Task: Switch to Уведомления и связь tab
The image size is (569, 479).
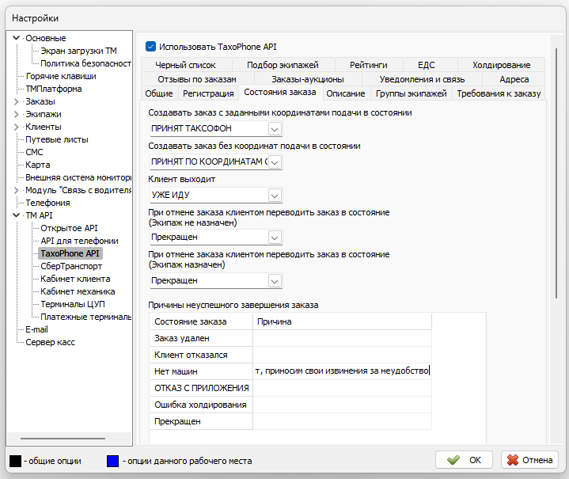Action: click(422, 79)
